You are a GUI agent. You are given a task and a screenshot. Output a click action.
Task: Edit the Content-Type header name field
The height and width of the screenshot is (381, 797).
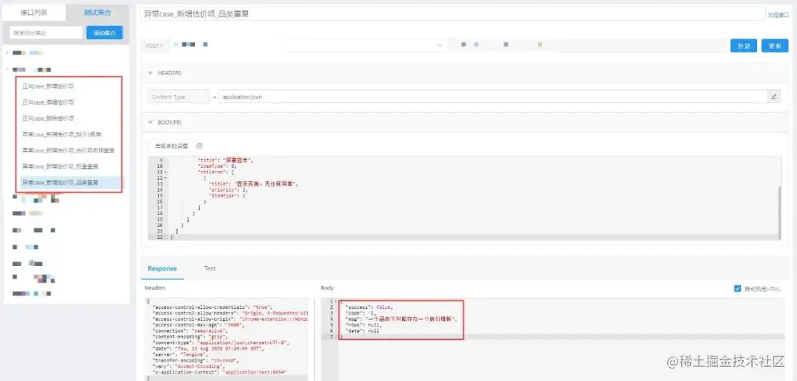pos(179,97)
